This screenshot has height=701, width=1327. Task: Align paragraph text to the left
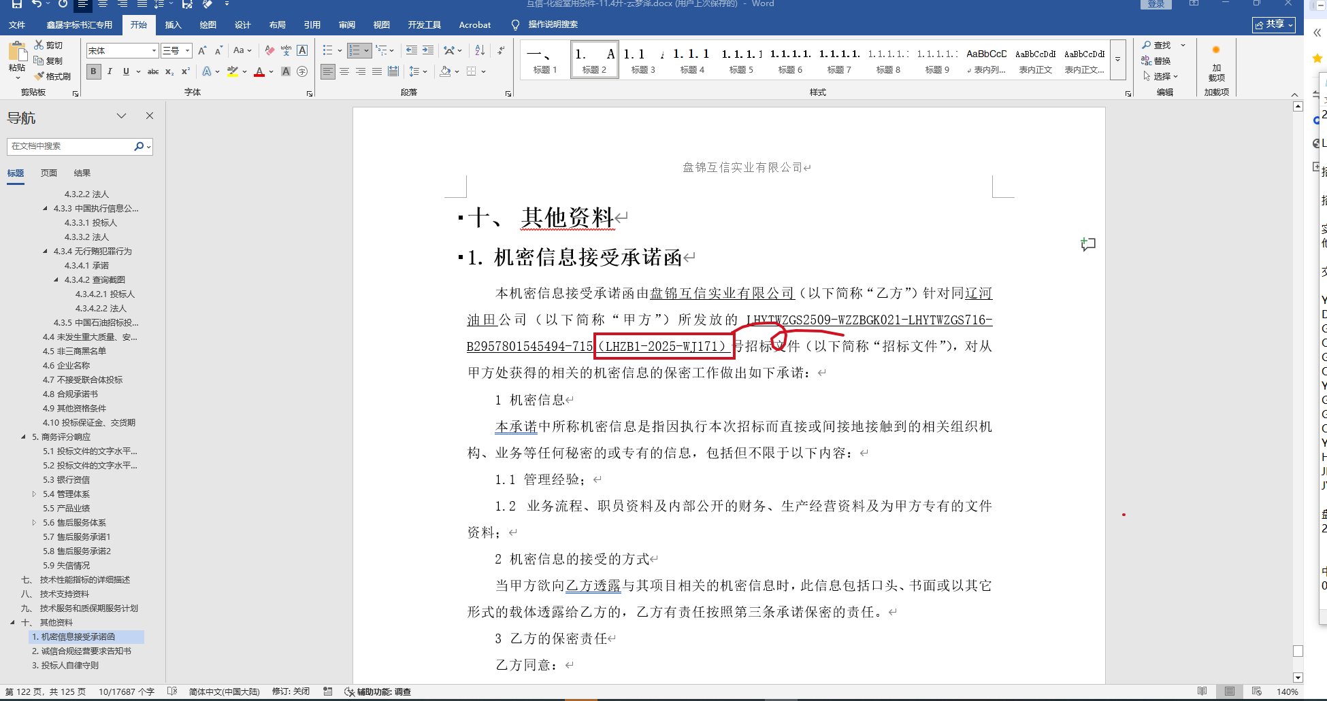328,71
